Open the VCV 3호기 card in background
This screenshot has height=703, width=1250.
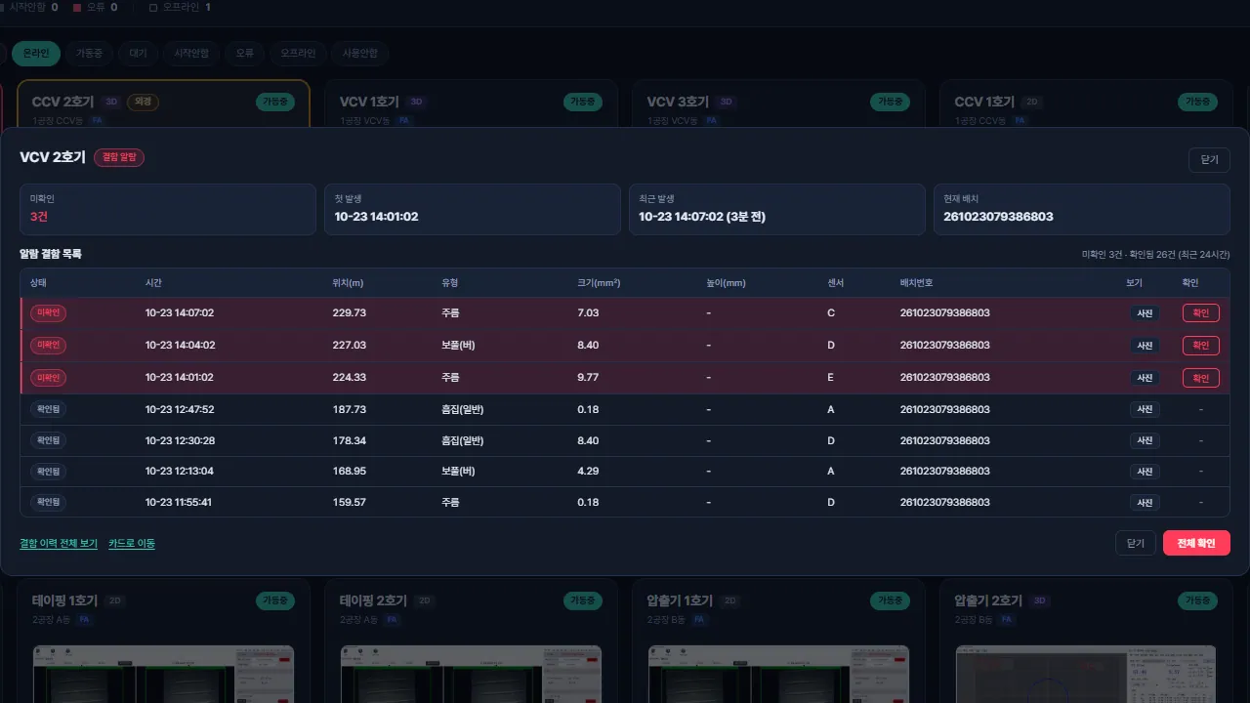778,103
